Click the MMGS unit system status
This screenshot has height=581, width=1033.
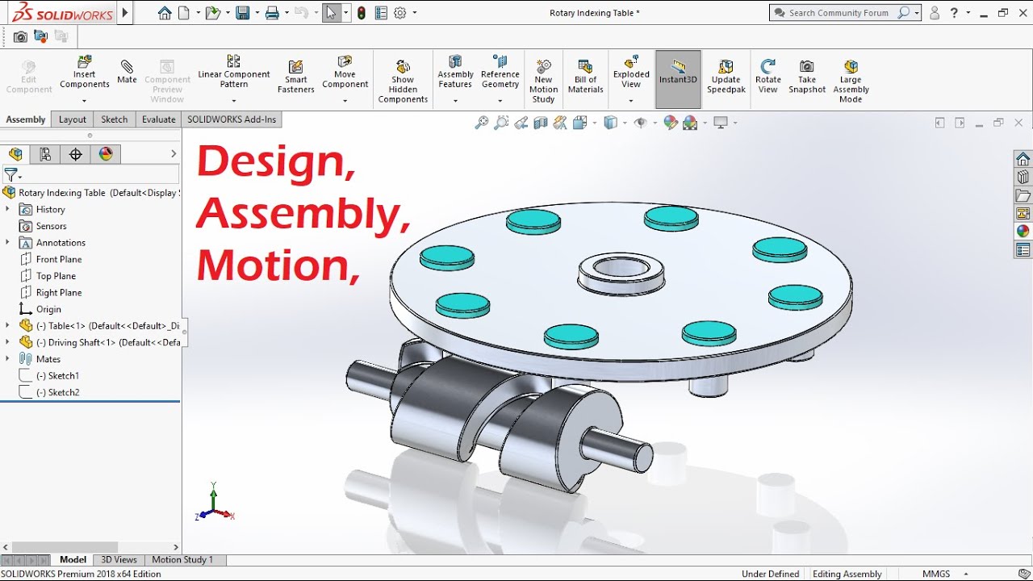click(x=936, y=574)
